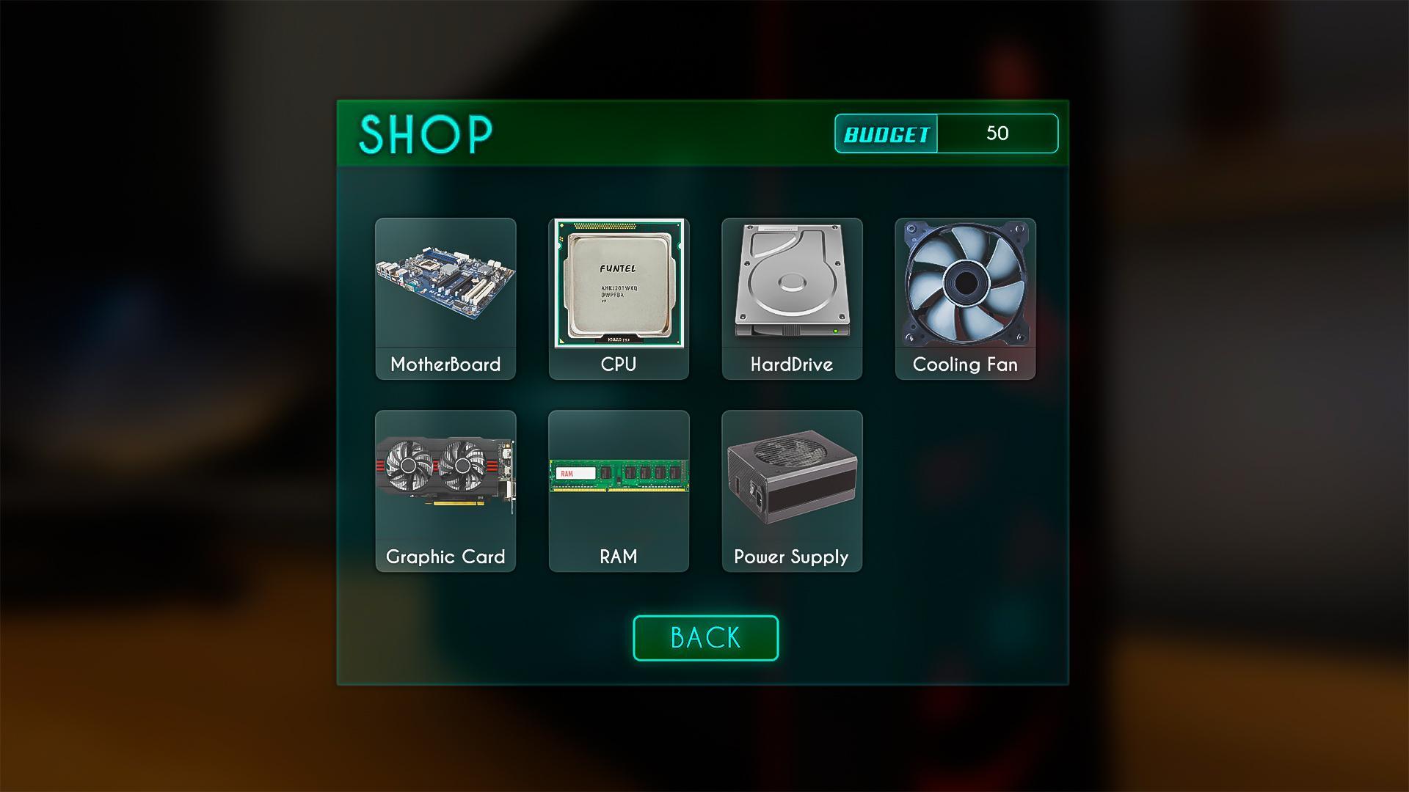This screenshot has width=1409, height=792.
Task: Click the BACK button
Action: pyautogui.click(x=704, y=637)
